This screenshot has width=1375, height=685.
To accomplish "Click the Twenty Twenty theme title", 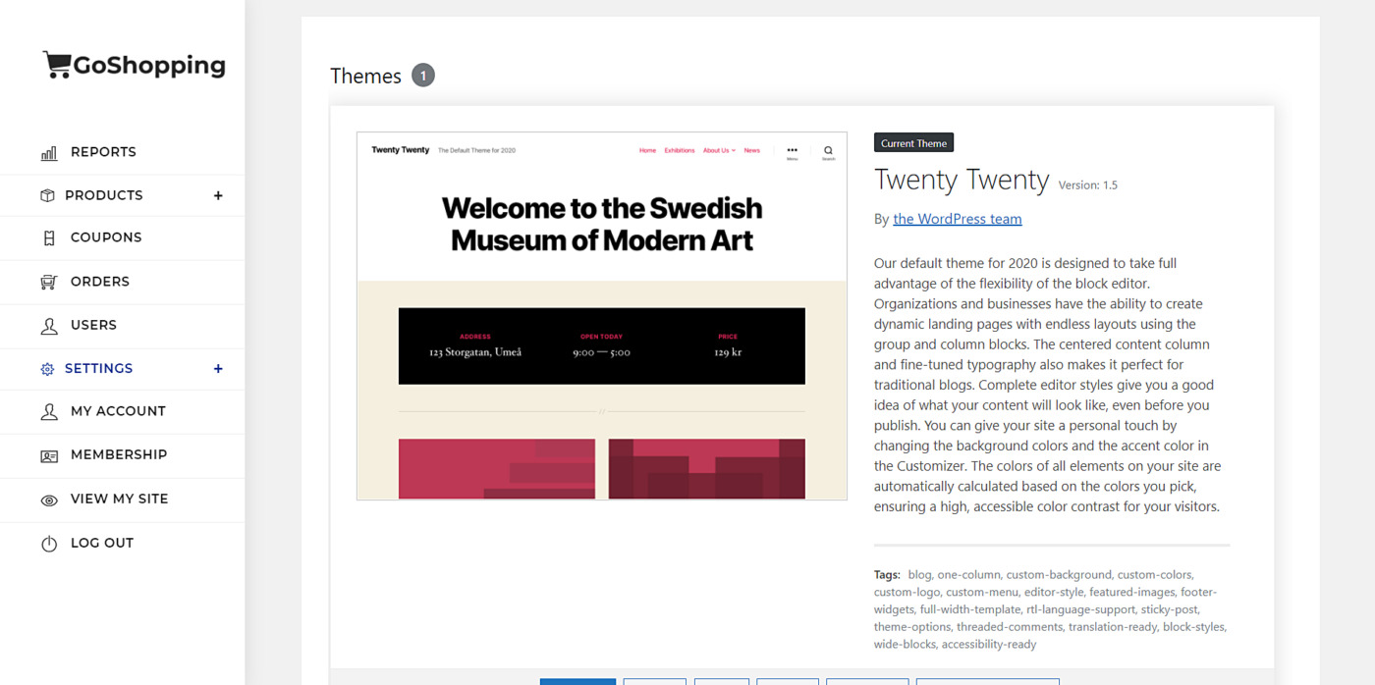I will pos(962,180).
